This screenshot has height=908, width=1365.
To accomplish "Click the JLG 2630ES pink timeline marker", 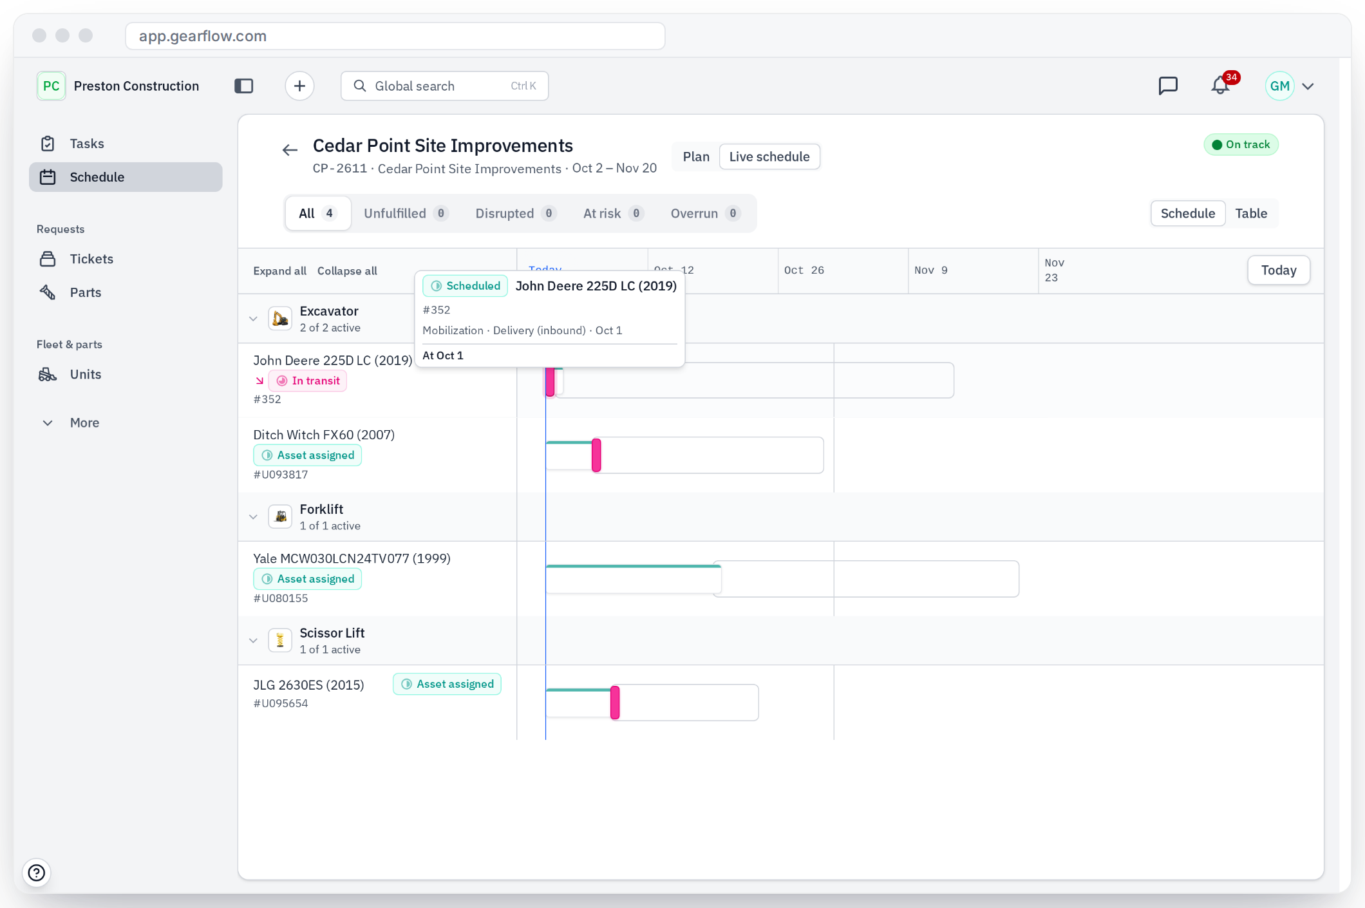I will point(615,703).
